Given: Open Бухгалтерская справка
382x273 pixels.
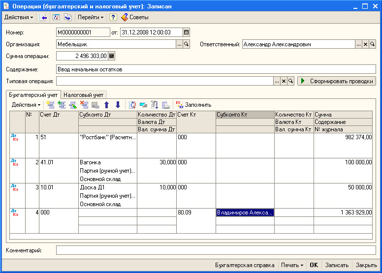Looking at the screenshot, I should (245, 265).
